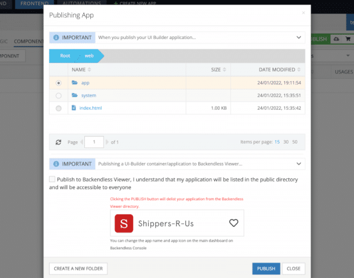Close the Publishing App dialog with X
354x278 pixels.
point(303,12)
